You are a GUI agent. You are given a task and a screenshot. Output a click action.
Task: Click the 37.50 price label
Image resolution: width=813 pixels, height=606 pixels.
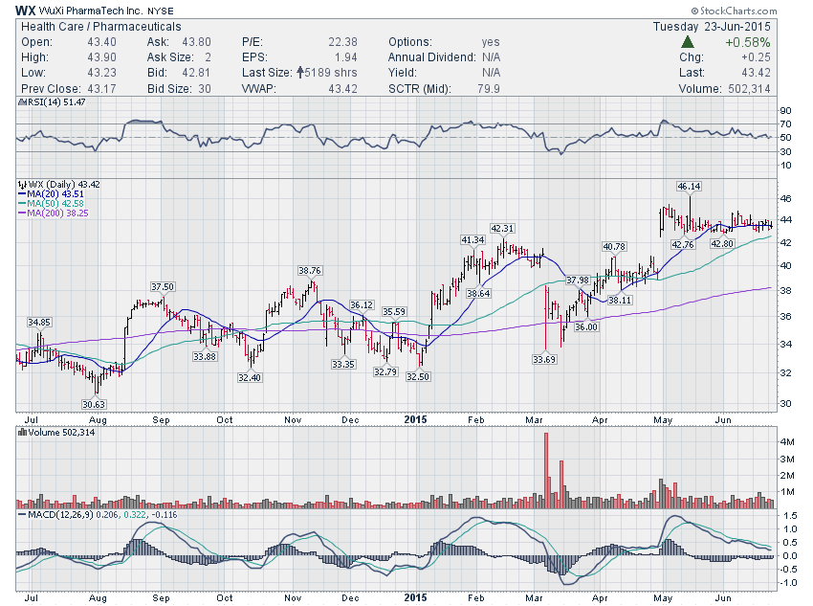click(x=163, y=287)
